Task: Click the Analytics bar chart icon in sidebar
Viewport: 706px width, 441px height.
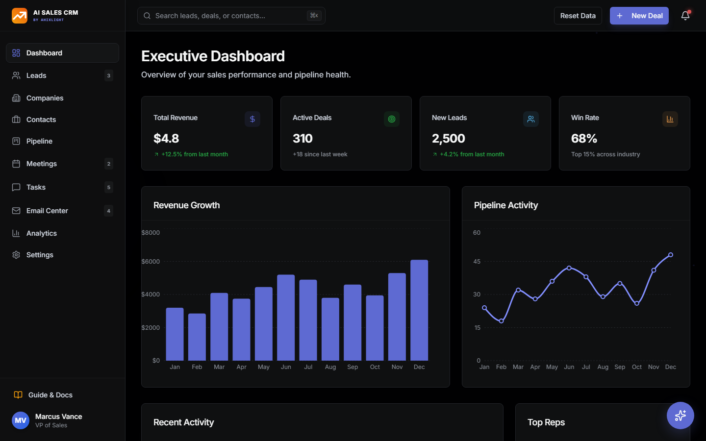Action: pyautogui.click(x=16, y=233)
